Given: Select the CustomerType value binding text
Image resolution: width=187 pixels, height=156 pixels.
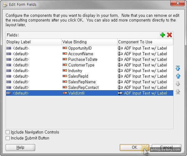Looking at the screenshot, I should [81, 65].
